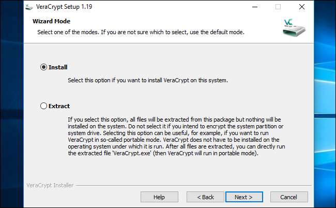Image resolution: width=336 pixels, height=208 pixels.
Task: Click the bold Extract option label
Action: [59, 106]
